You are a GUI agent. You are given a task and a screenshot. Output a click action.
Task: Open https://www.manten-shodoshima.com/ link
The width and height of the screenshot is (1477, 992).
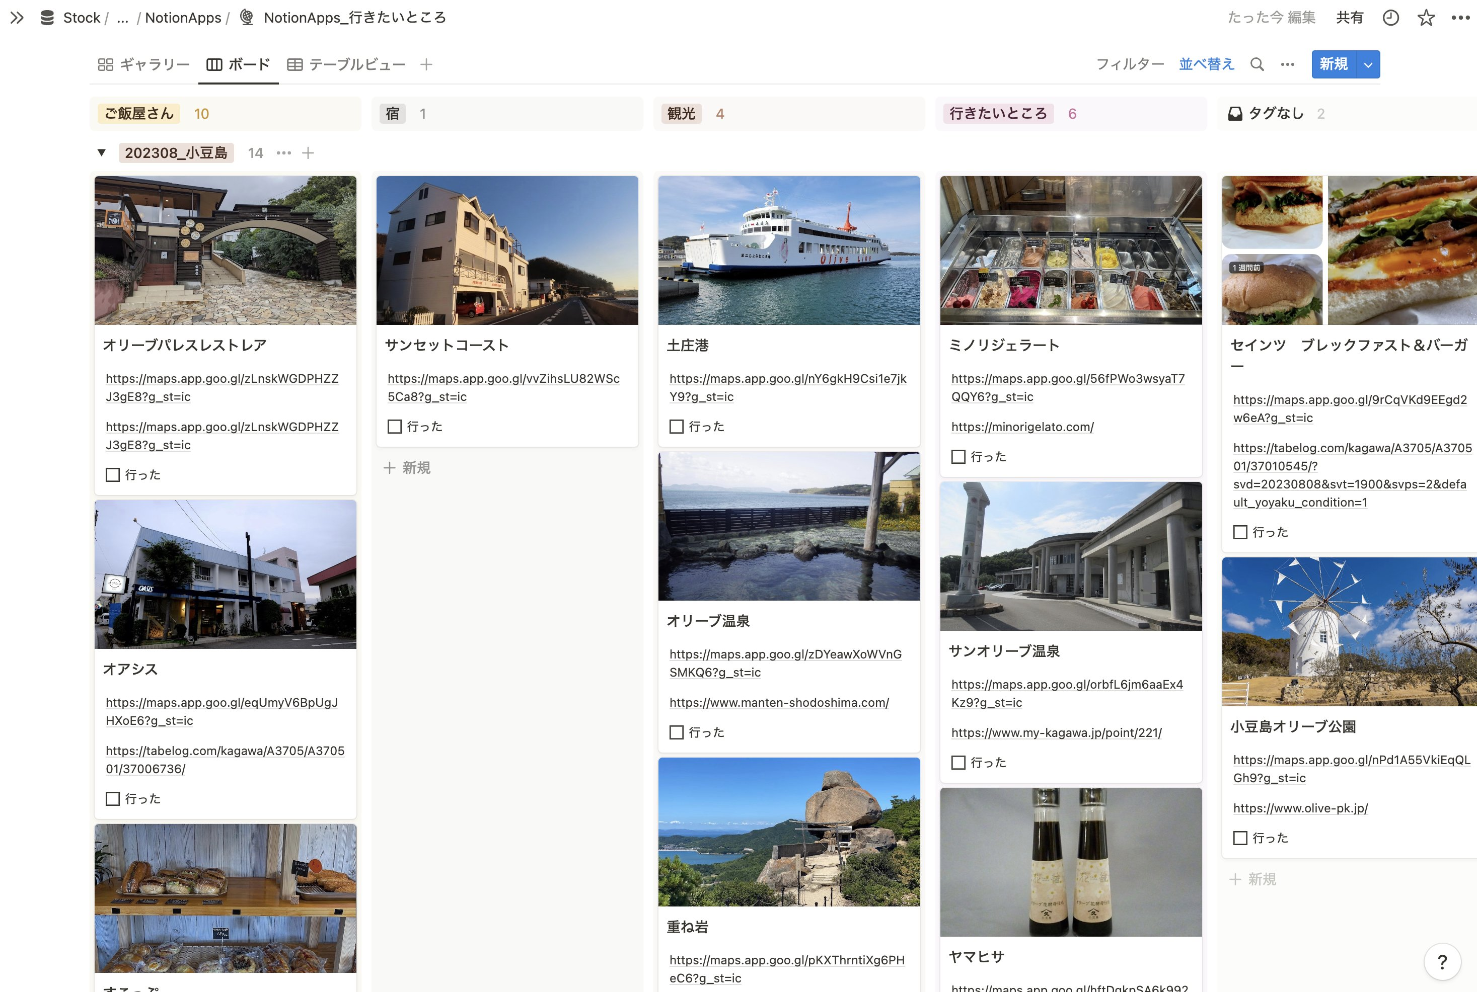point(779,703)
